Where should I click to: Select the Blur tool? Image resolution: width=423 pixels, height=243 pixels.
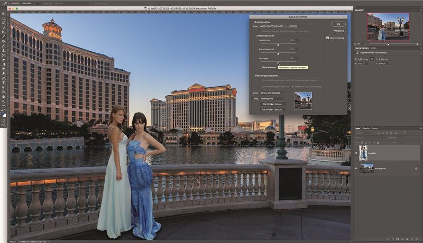coord(3,69)
